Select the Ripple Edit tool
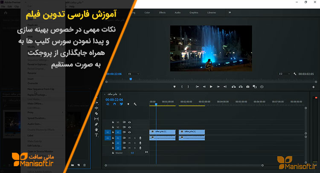This screenshot has height=173, width=320. 96,108
